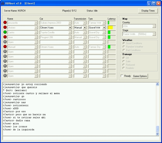
Task: Click the red status icon beside shutaro
Action: click(x=5, y=27)
